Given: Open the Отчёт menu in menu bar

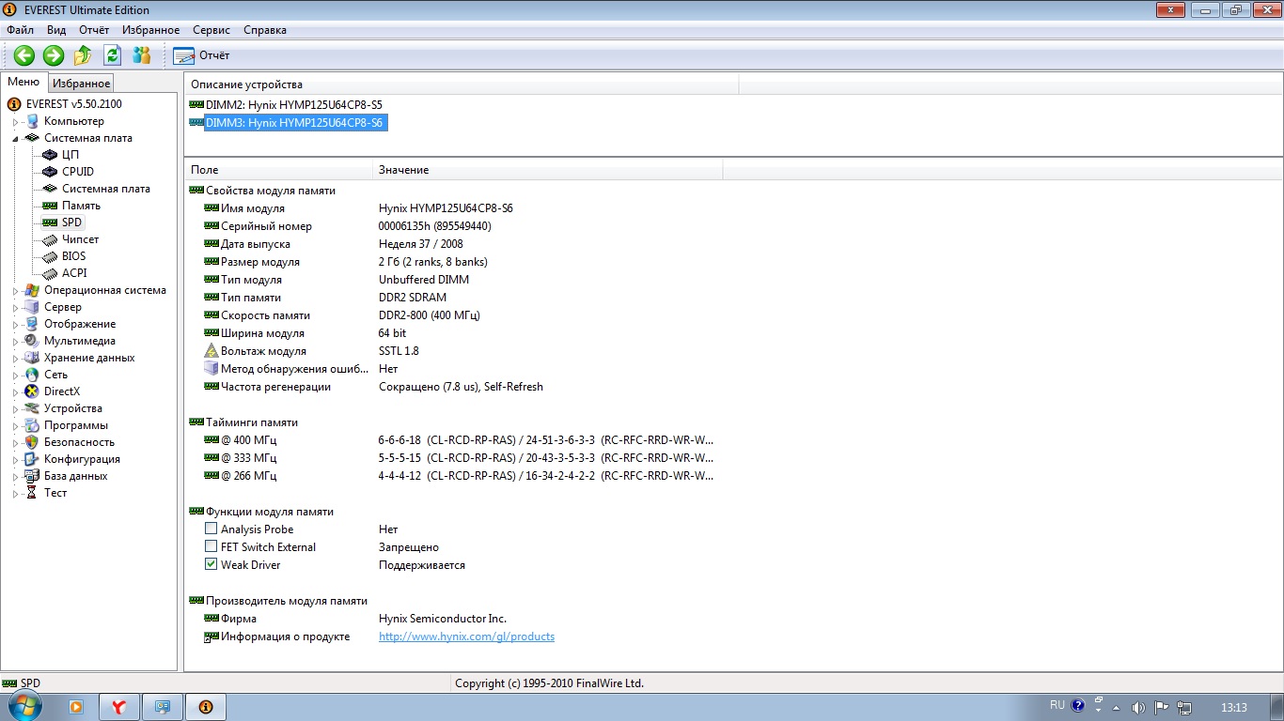Looking at the screenshot, I should point(94,30).
